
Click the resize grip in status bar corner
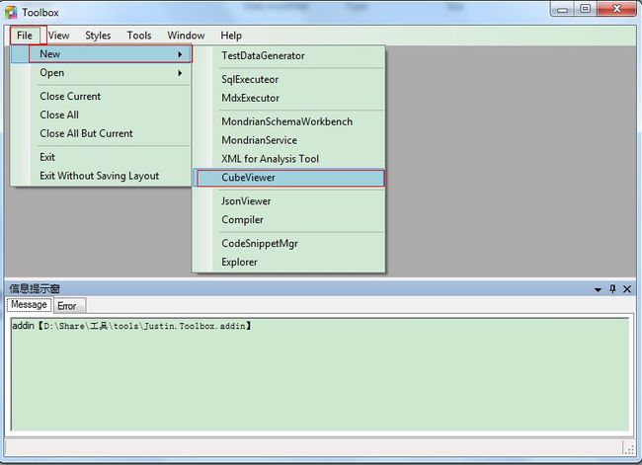point(629,448)
